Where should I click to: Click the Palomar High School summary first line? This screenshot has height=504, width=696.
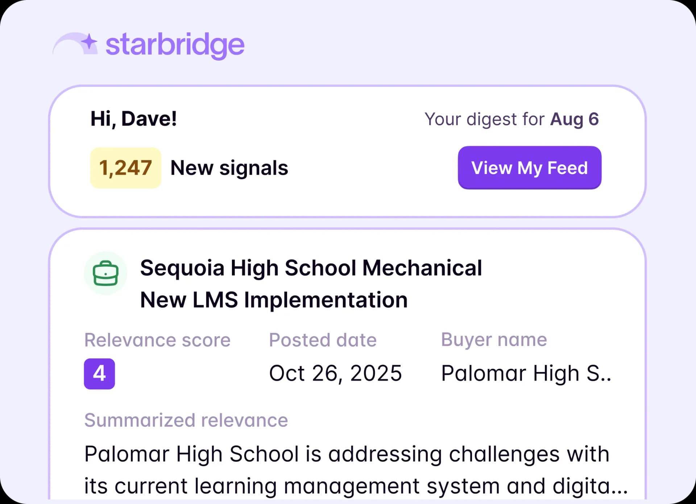(347, 454)
